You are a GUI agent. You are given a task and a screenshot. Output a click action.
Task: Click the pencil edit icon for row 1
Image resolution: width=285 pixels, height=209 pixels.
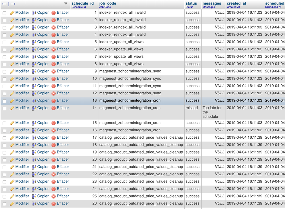[12, 13]
